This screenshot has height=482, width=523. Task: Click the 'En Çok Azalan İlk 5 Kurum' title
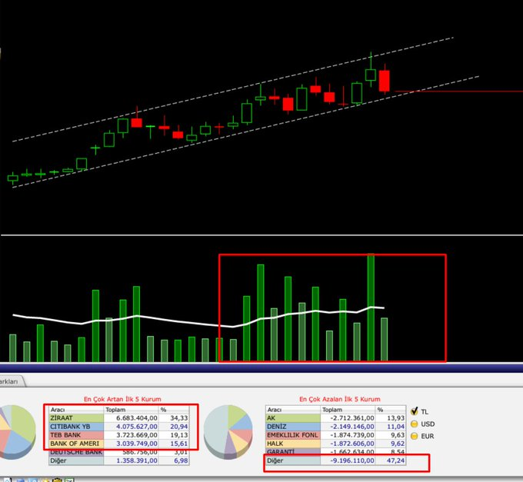(339, 399)
